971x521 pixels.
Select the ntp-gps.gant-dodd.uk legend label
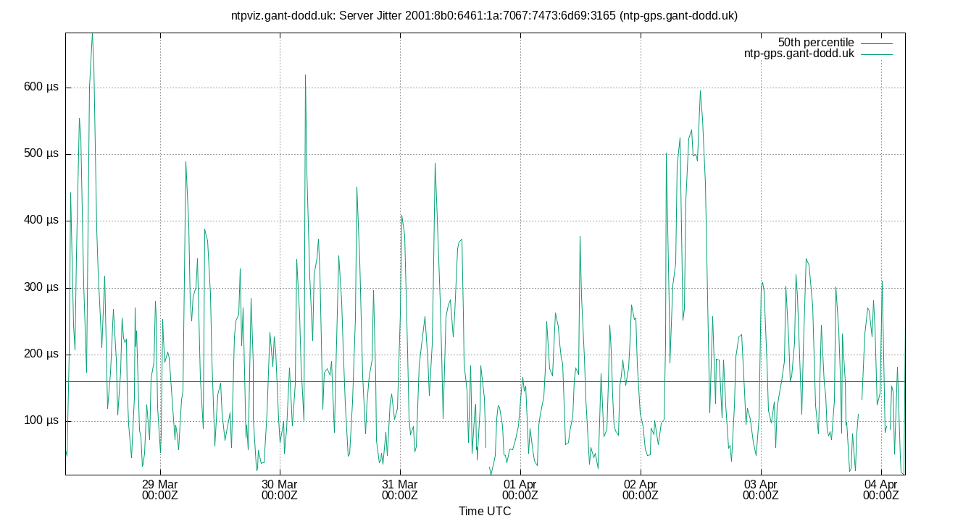[x=798, y=53]
